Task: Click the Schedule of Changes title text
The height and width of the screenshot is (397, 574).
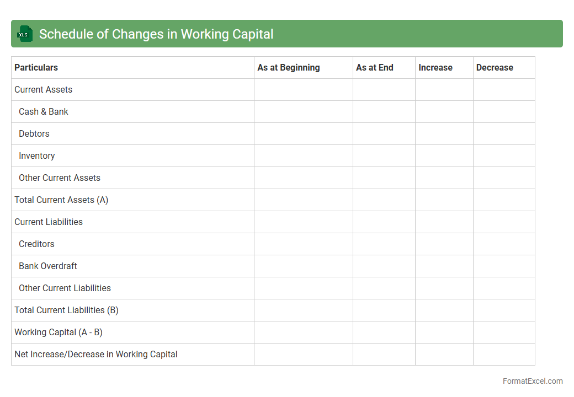Action: coord(156,34)
